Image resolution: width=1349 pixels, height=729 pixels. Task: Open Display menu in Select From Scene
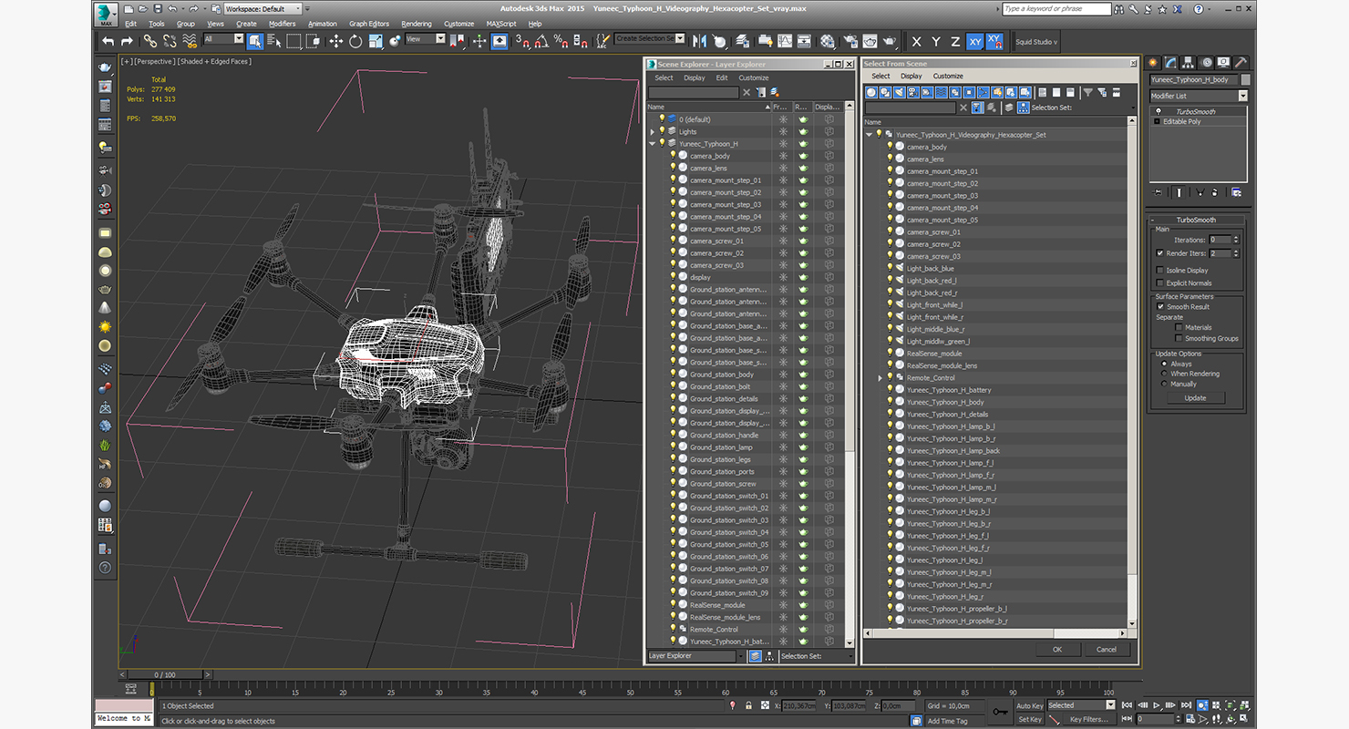click(912, 77)
